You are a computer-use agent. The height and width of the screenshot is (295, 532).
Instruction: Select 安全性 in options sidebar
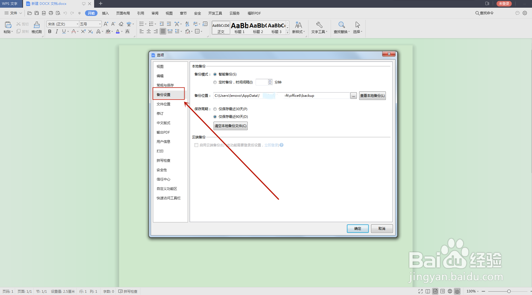point(162,170)
